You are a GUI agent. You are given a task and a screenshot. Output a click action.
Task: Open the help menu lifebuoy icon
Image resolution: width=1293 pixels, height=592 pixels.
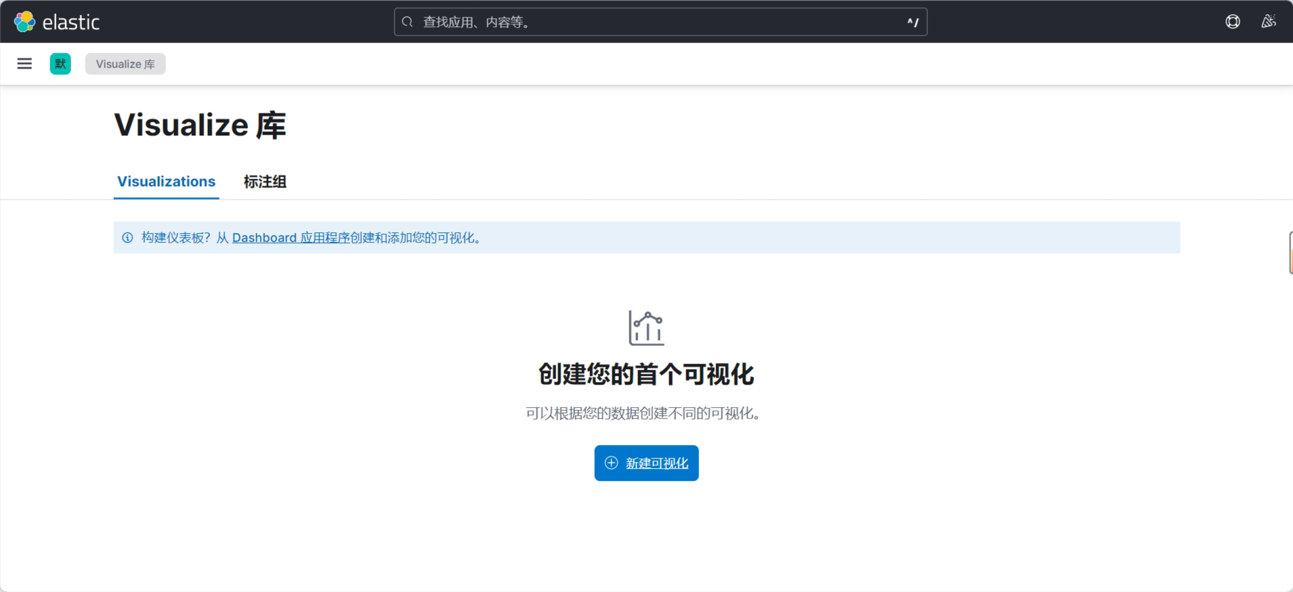click(x=1233, y=22)
